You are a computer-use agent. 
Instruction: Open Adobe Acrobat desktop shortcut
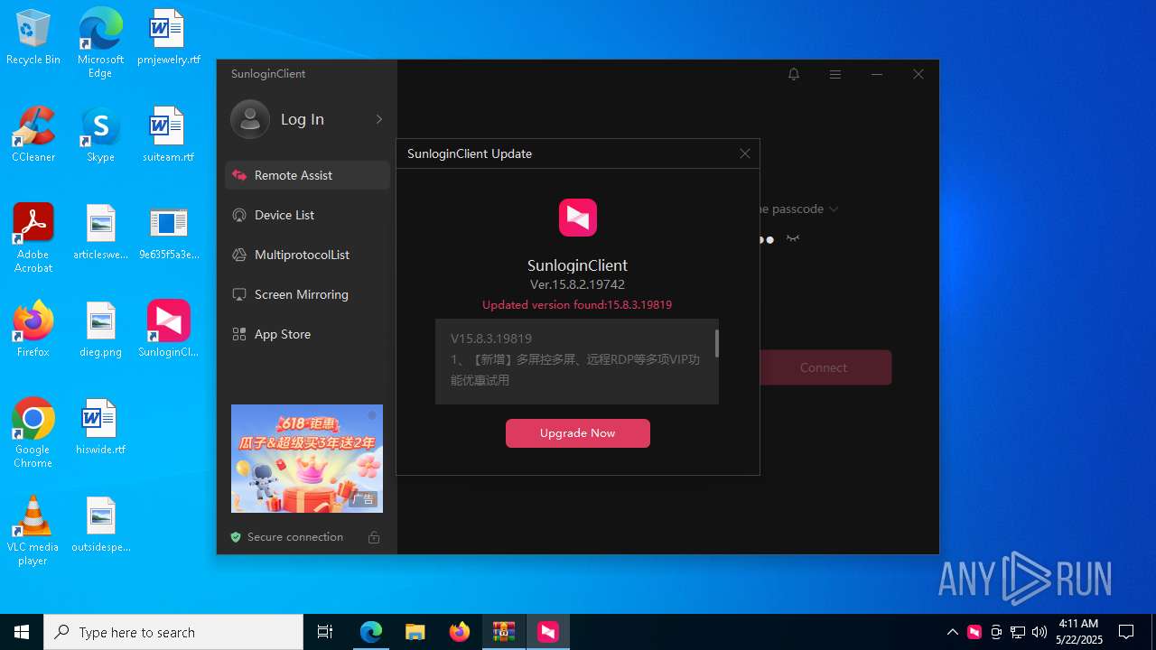33,238
